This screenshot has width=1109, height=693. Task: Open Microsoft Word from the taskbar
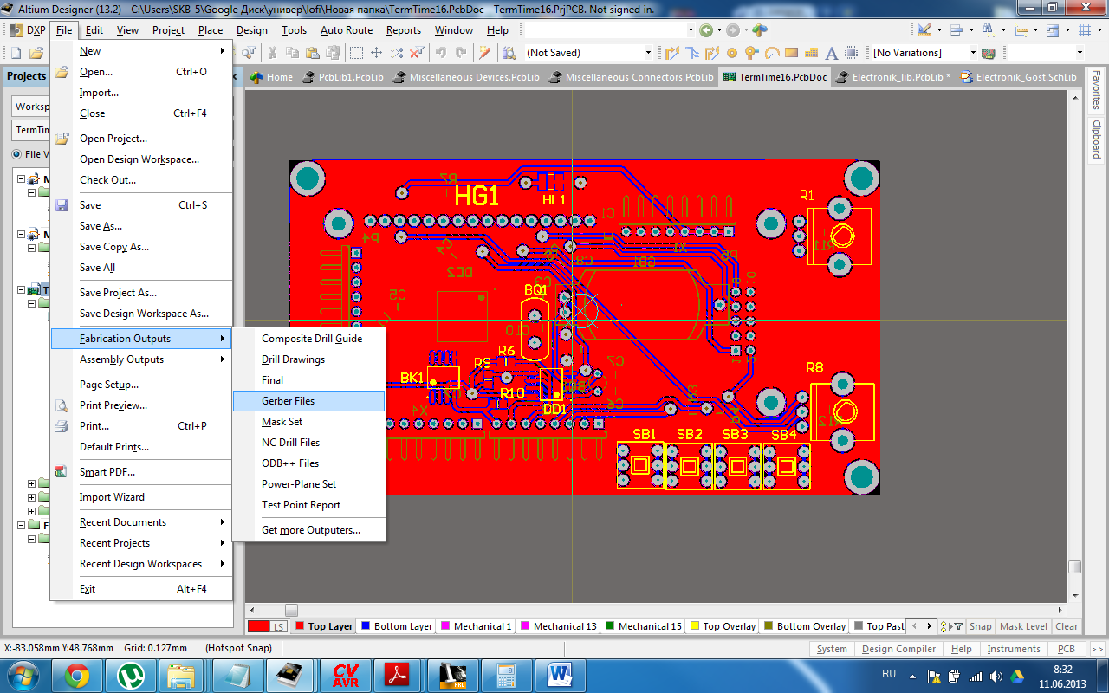pos(560,676)
